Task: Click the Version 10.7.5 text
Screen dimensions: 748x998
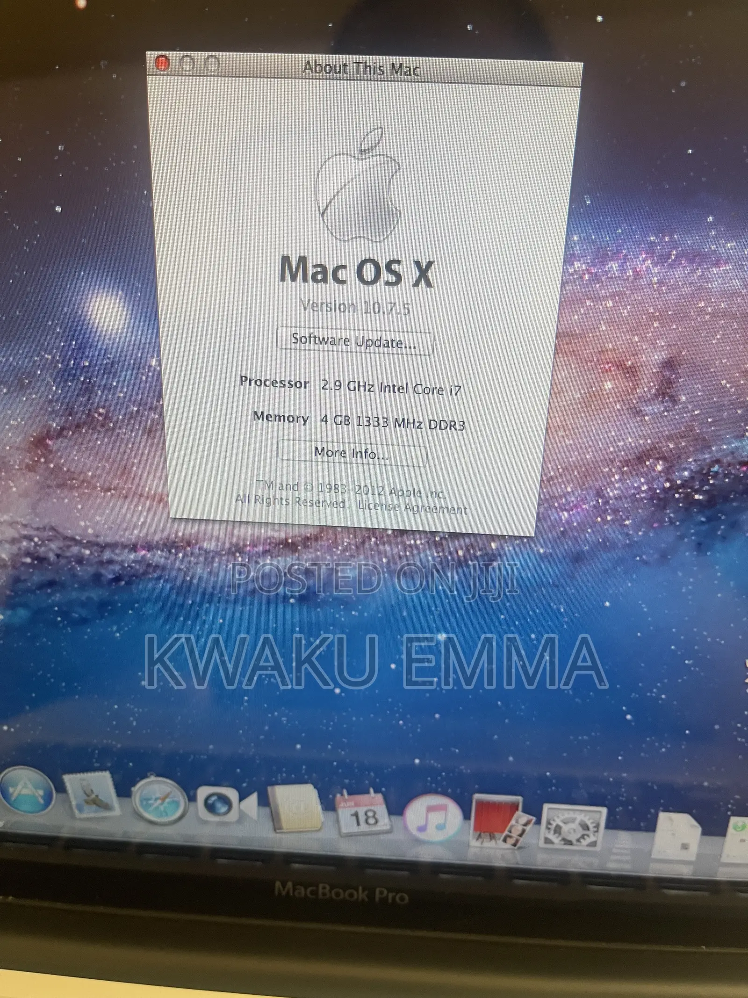Action: tap(355, 307)
